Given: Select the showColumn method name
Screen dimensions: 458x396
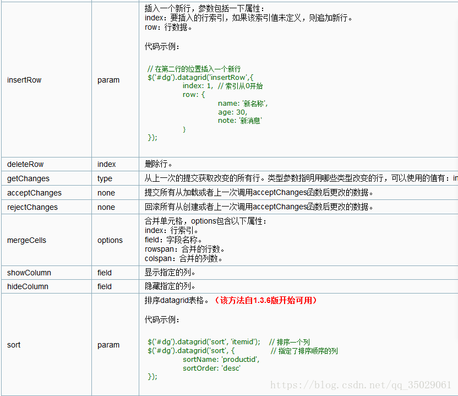Looking at the screenshot, I should point(29,273).
